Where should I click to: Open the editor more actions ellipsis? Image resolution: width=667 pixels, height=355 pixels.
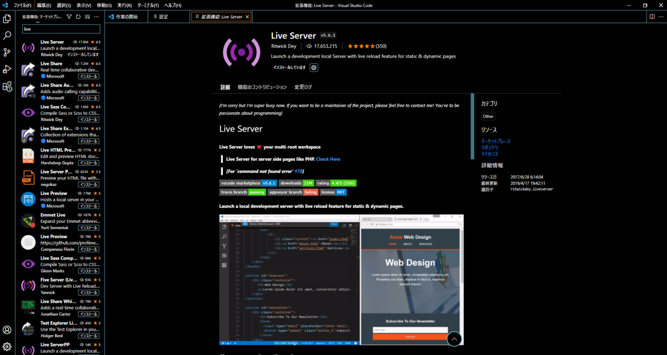pos(661,17)
